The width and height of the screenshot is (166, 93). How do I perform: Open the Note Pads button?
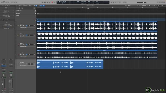160,2
